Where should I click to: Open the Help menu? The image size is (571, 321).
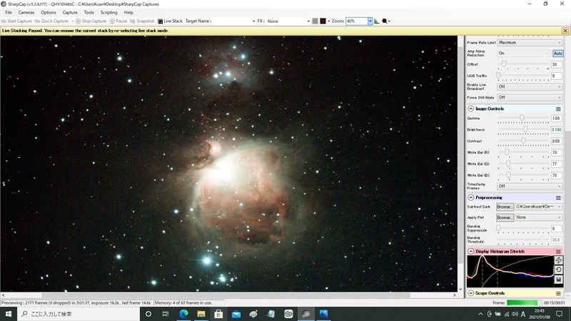click(128, 12)
